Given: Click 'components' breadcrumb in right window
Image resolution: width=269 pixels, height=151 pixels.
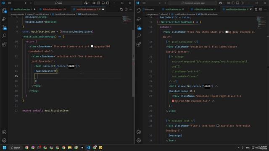Looking at the screenshot, I should 152,14.
